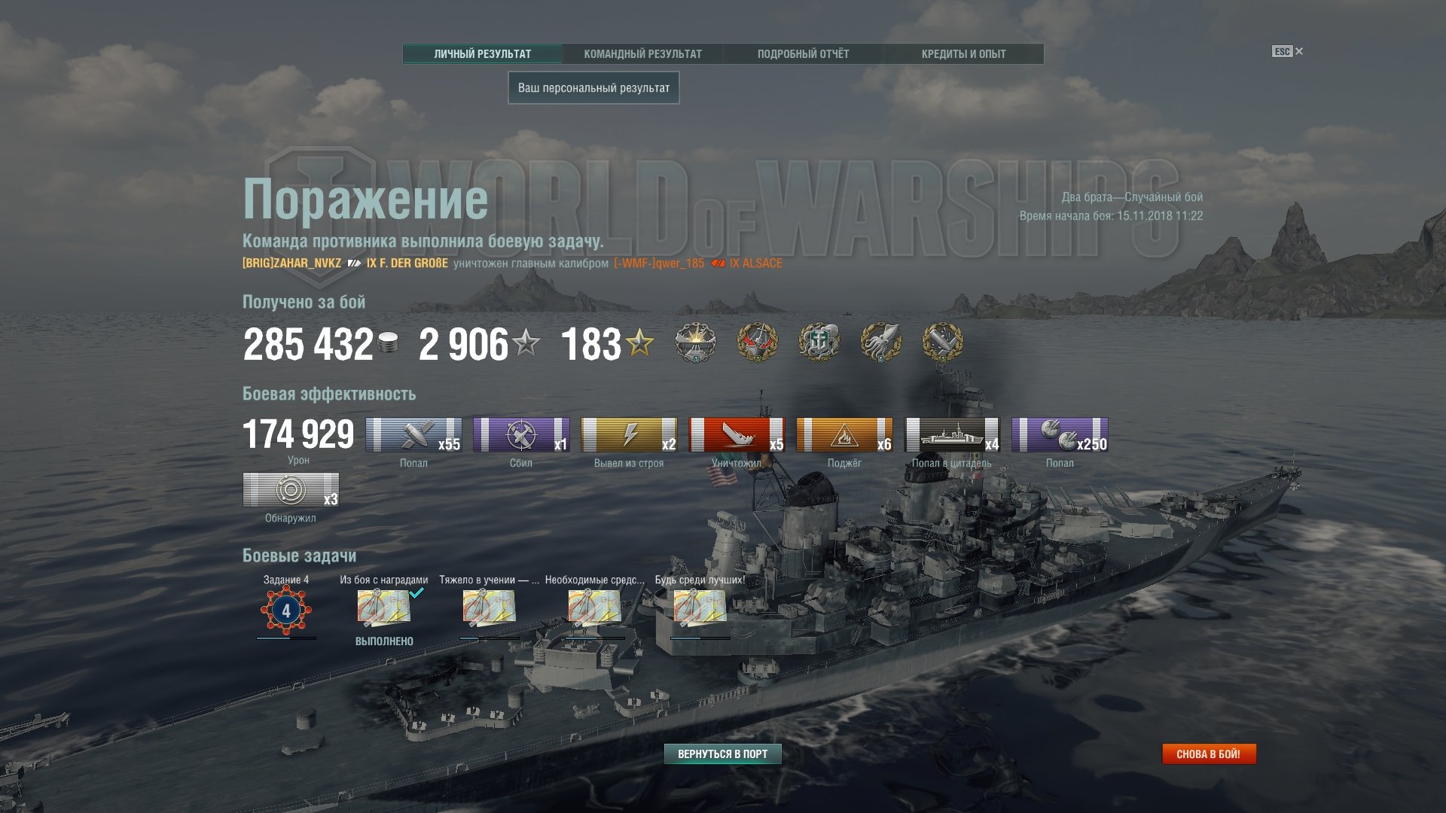Click the Вывел из строя ribbon x2

point(629,435)
